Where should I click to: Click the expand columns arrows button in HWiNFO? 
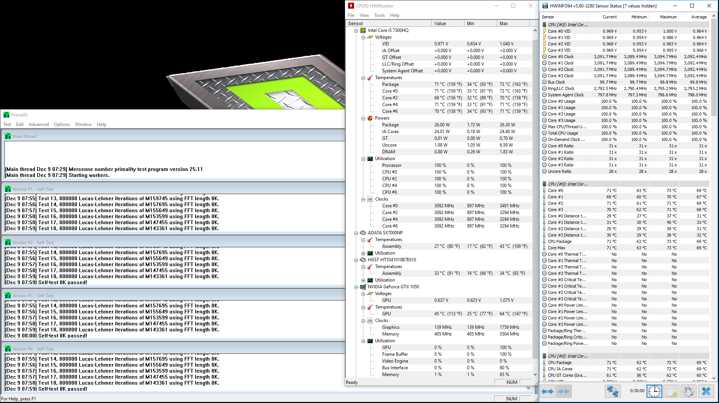[x=547, y=391]
